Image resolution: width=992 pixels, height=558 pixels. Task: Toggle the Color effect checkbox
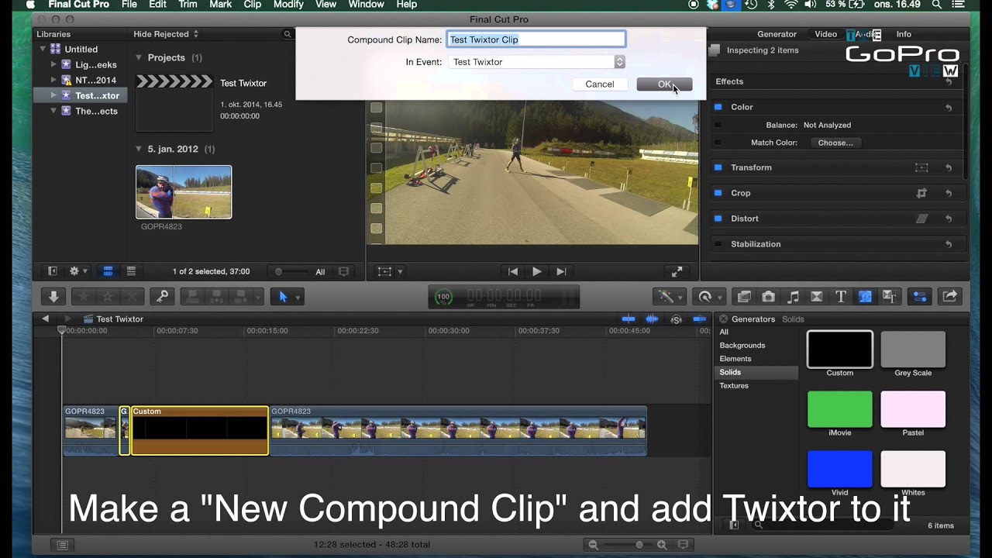718,107
